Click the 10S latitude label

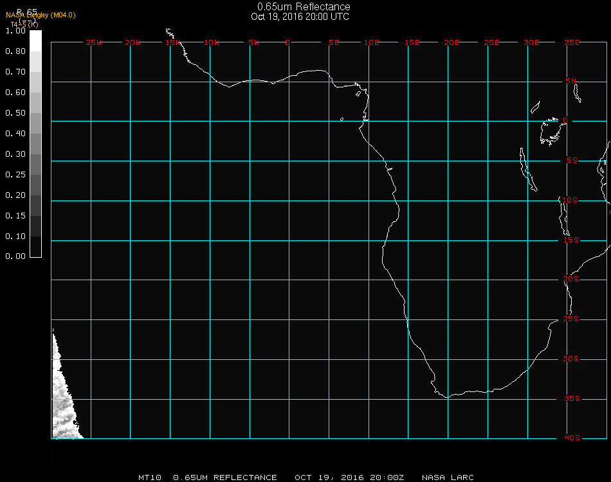coord(570,200)
